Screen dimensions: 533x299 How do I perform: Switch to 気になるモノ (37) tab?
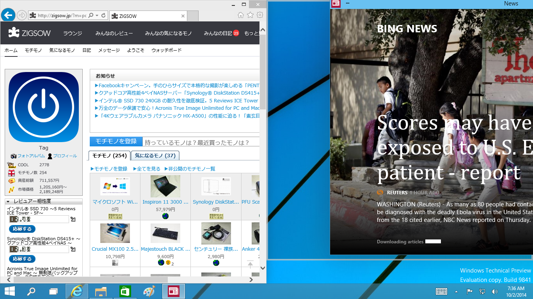tap(155, 156)
